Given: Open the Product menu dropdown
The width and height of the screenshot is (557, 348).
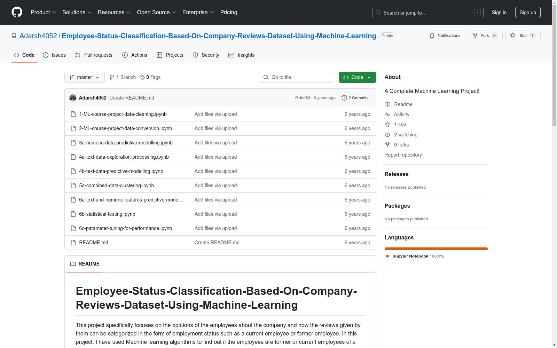Looking at the screenshot, I should click(43, 12).
